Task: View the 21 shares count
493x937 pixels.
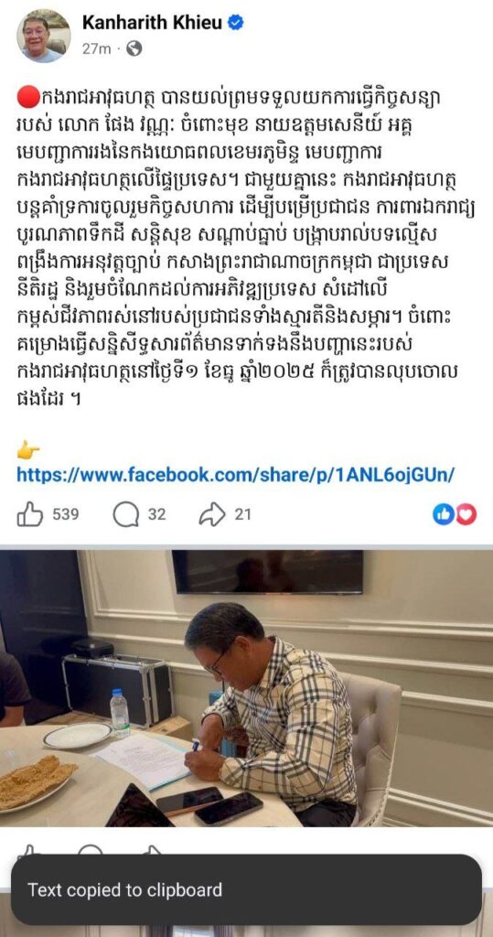Action: [242, 514]
